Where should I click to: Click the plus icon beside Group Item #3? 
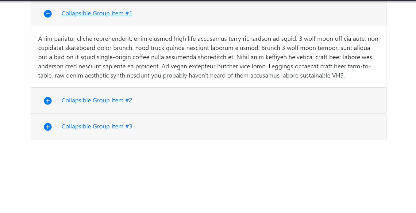click(48, 127)
